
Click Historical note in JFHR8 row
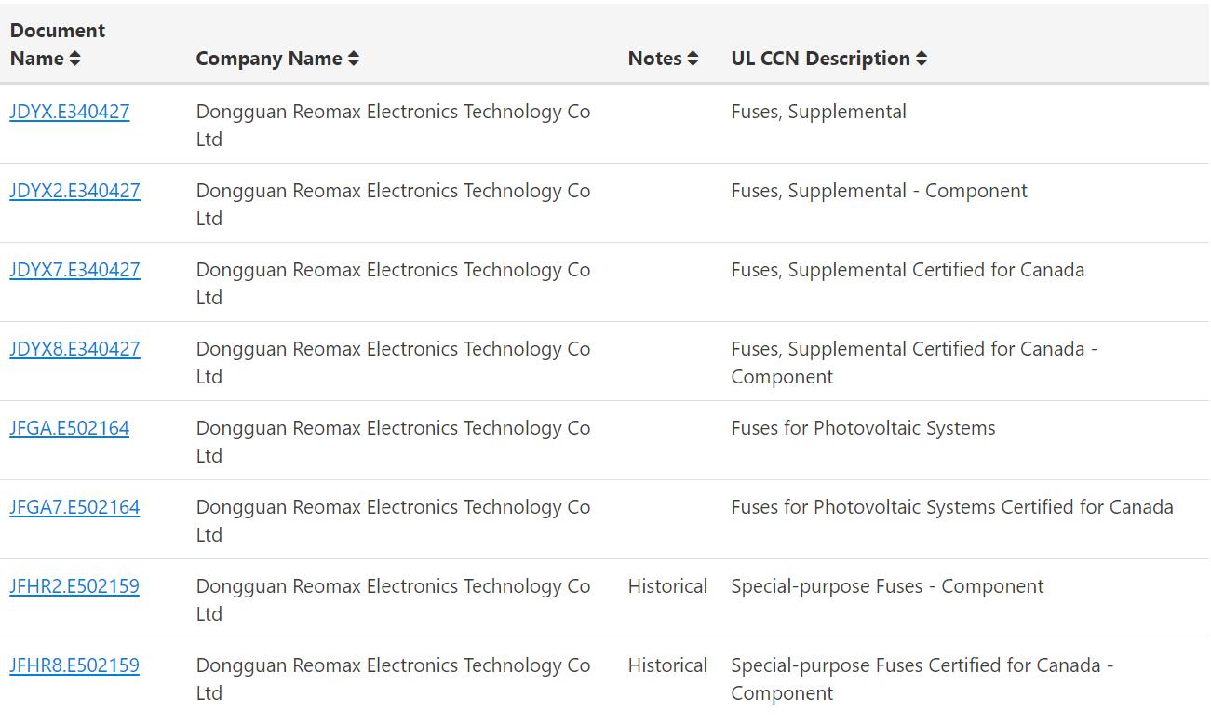pyautogui.click(x=667, y=665)
